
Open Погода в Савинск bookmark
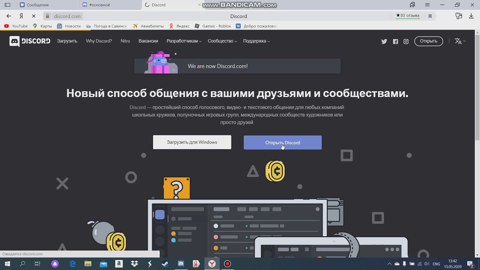coord(106,26)
